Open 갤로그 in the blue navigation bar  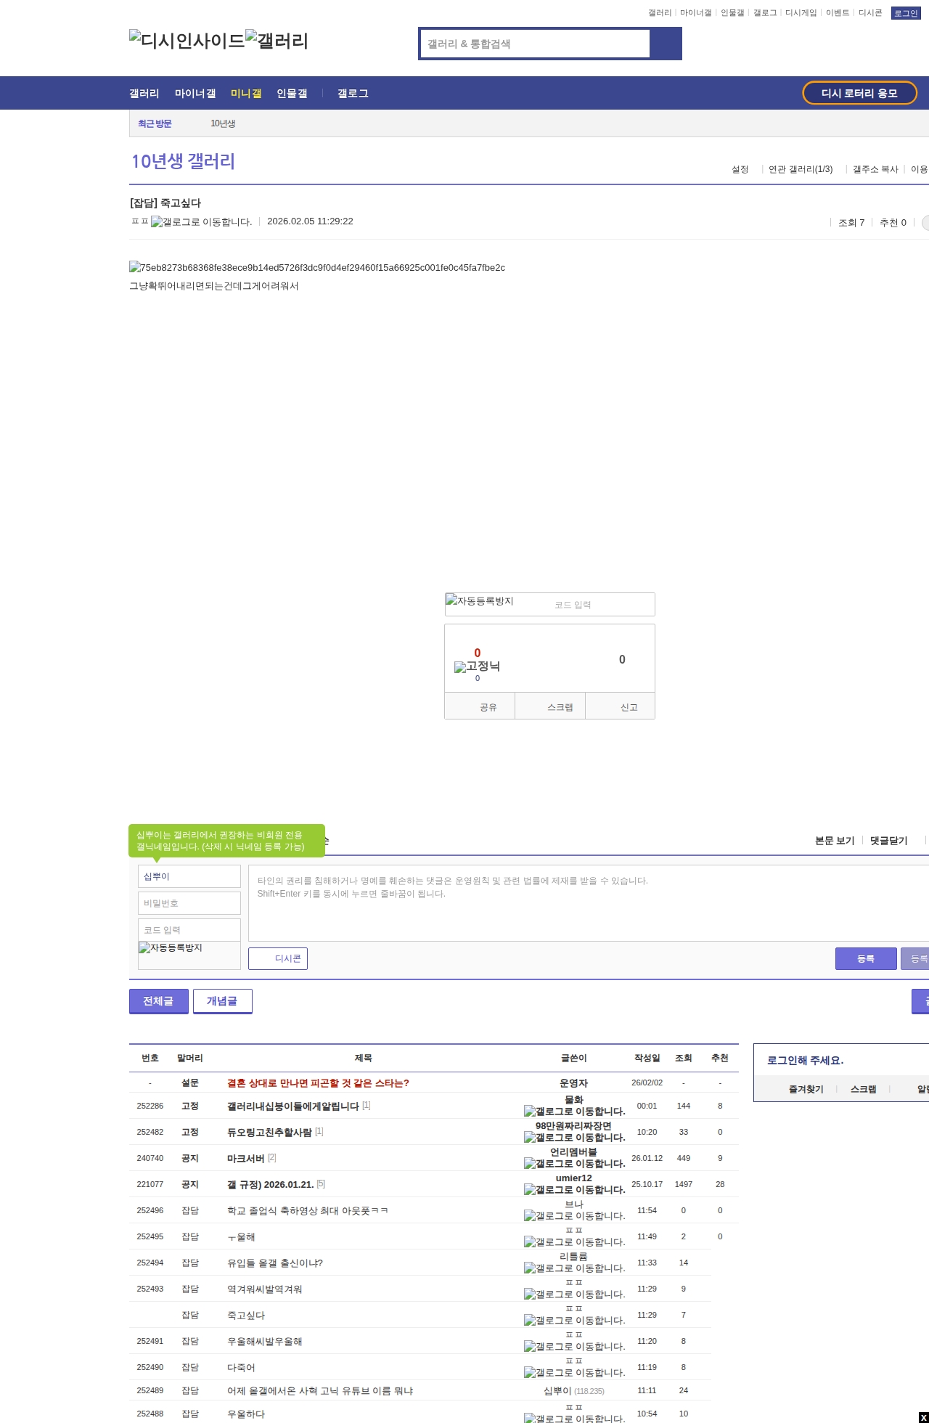click(353, 94)
